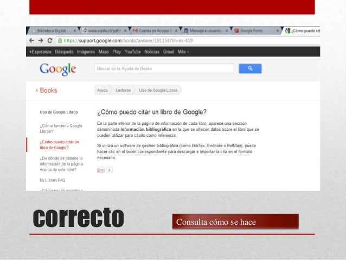Reload the page with the refresh icon

pyautogui.click(x=50, y=41)
